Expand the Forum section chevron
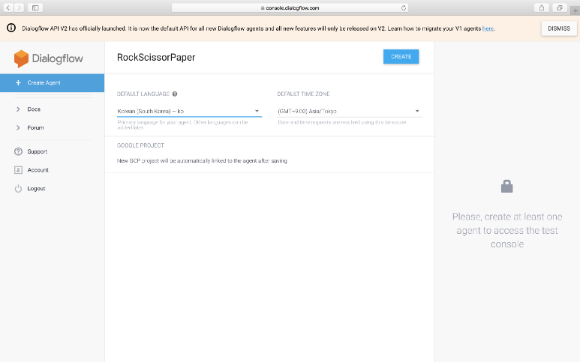 [x=18, y=128]
